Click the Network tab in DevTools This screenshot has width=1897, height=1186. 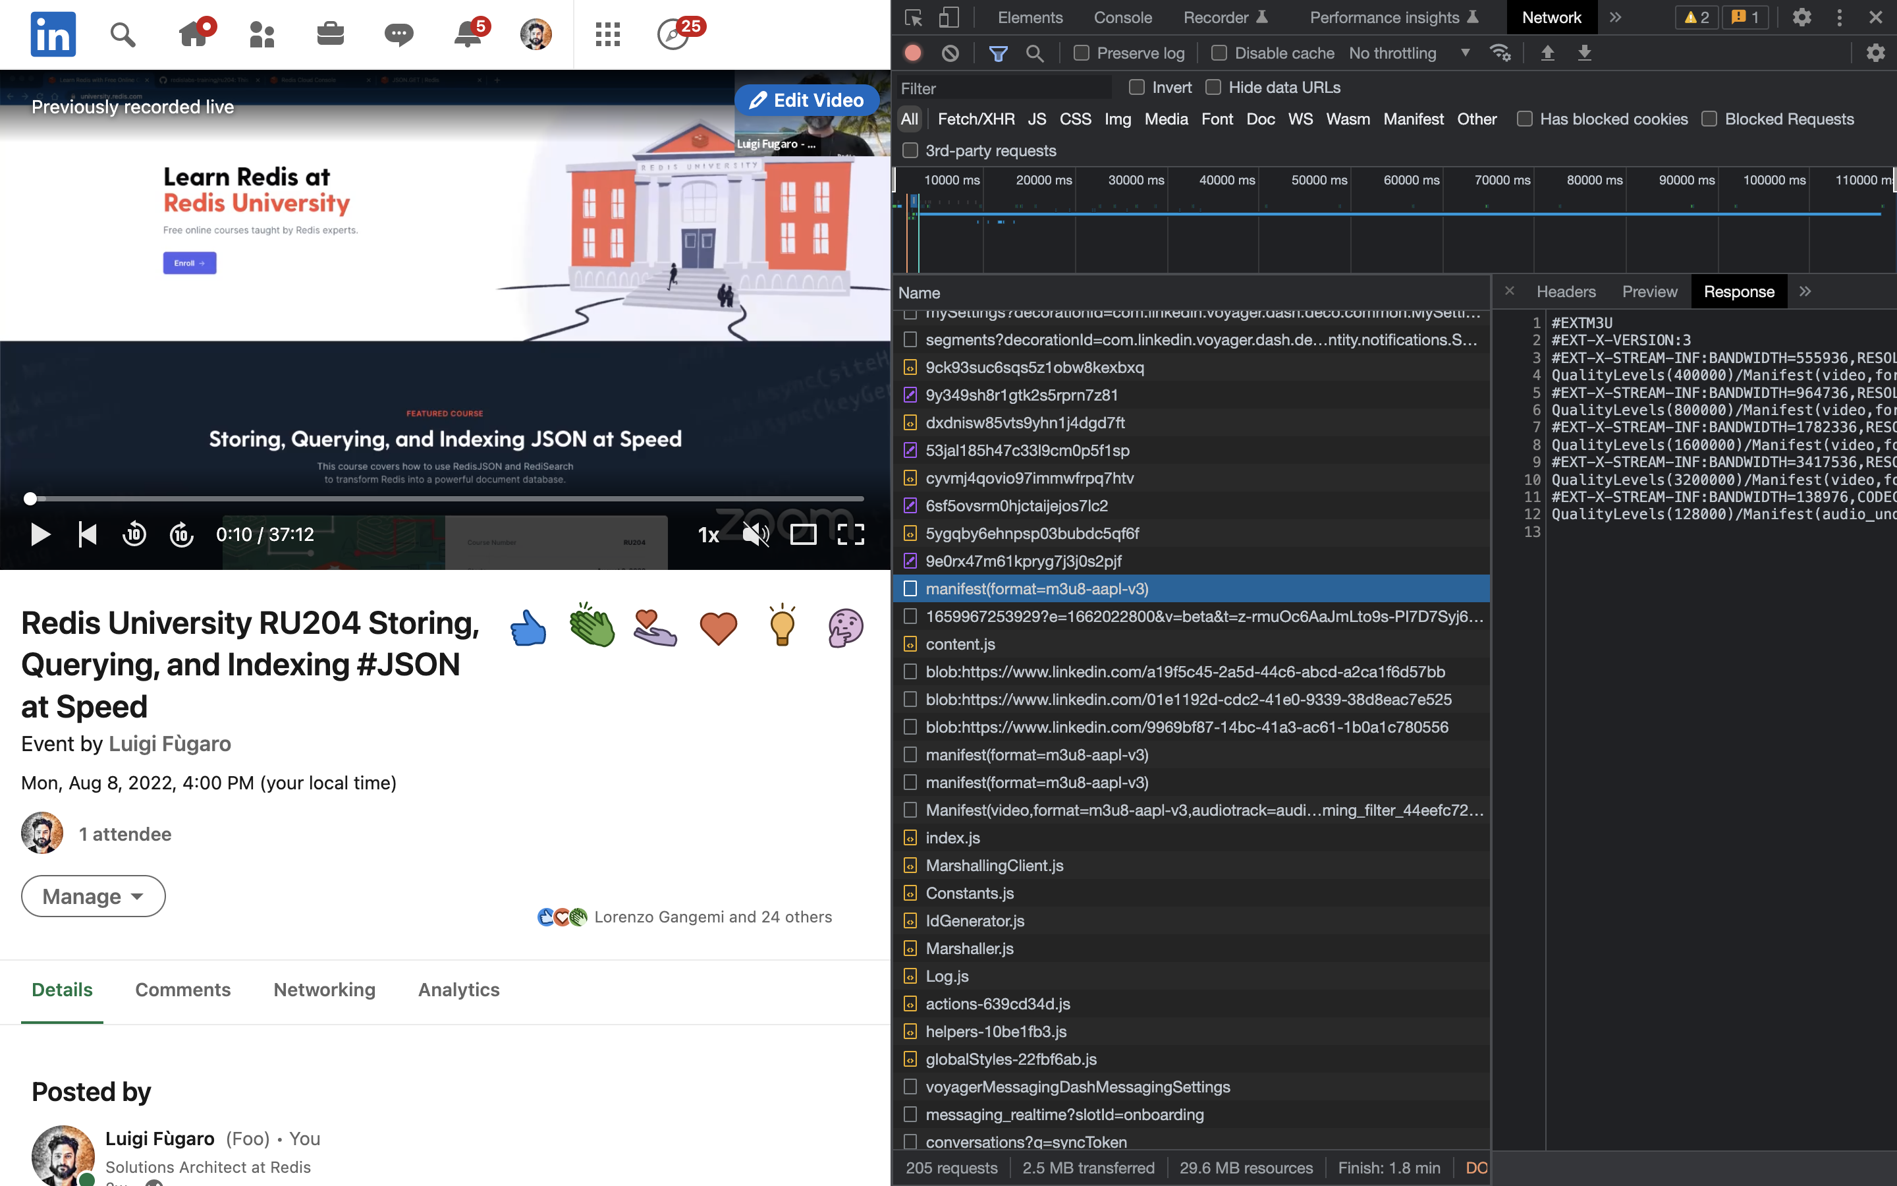[1553, 16]
